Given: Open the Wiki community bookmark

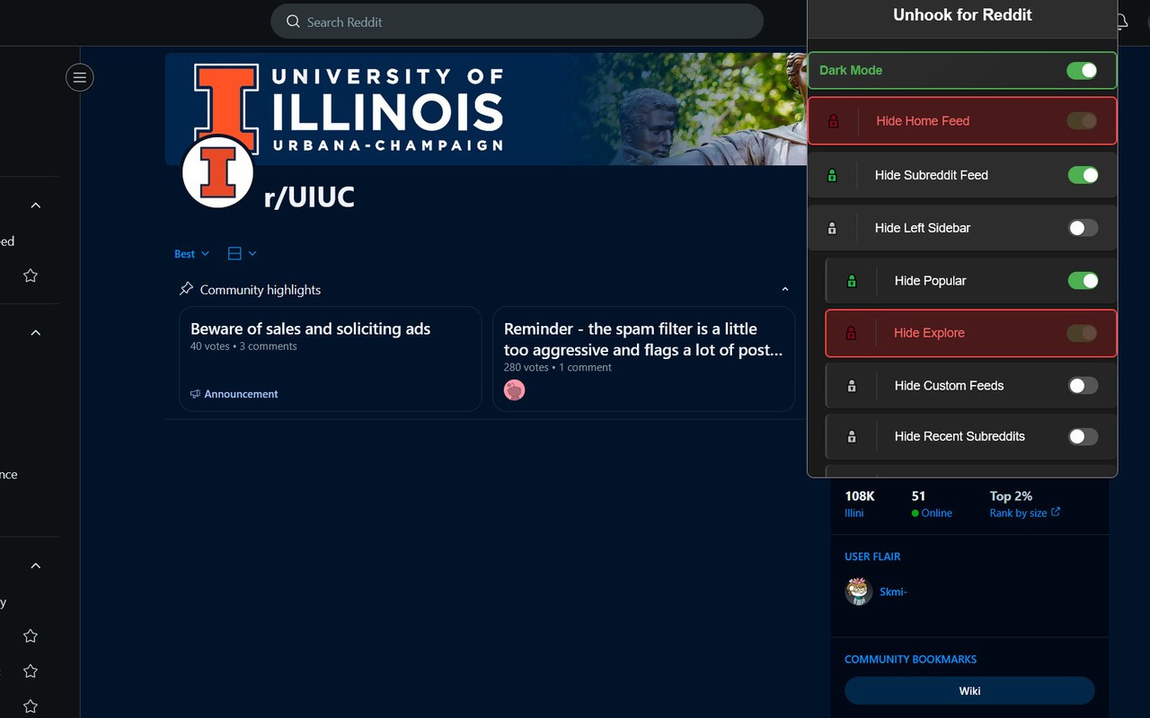Looking at the screenshot, I should 969,691.
